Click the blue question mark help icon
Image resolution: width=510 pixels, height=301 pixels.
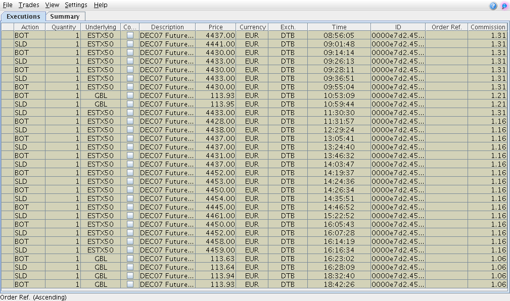click(493, 6)
